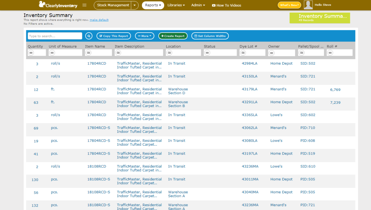The image size is (371, 210).
Task: Toggle the Owner column filter operator
Action: (271, 53)
